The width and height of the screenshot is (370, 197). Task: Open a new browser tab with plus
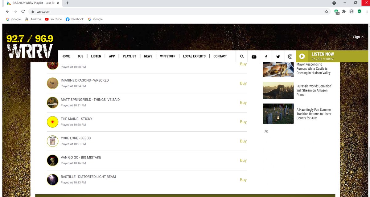[x=67, y=3]
